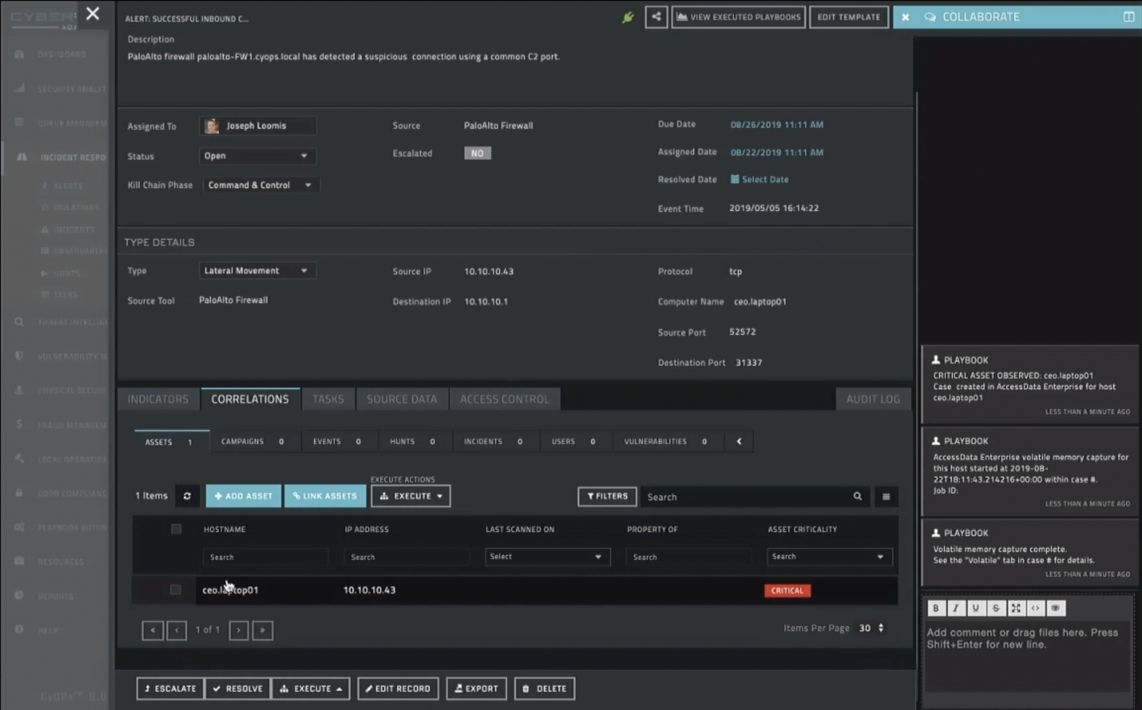This screenshot has width=1142, height=710.
Task: Open the share alert icon
Action: [x=656, y=17]
